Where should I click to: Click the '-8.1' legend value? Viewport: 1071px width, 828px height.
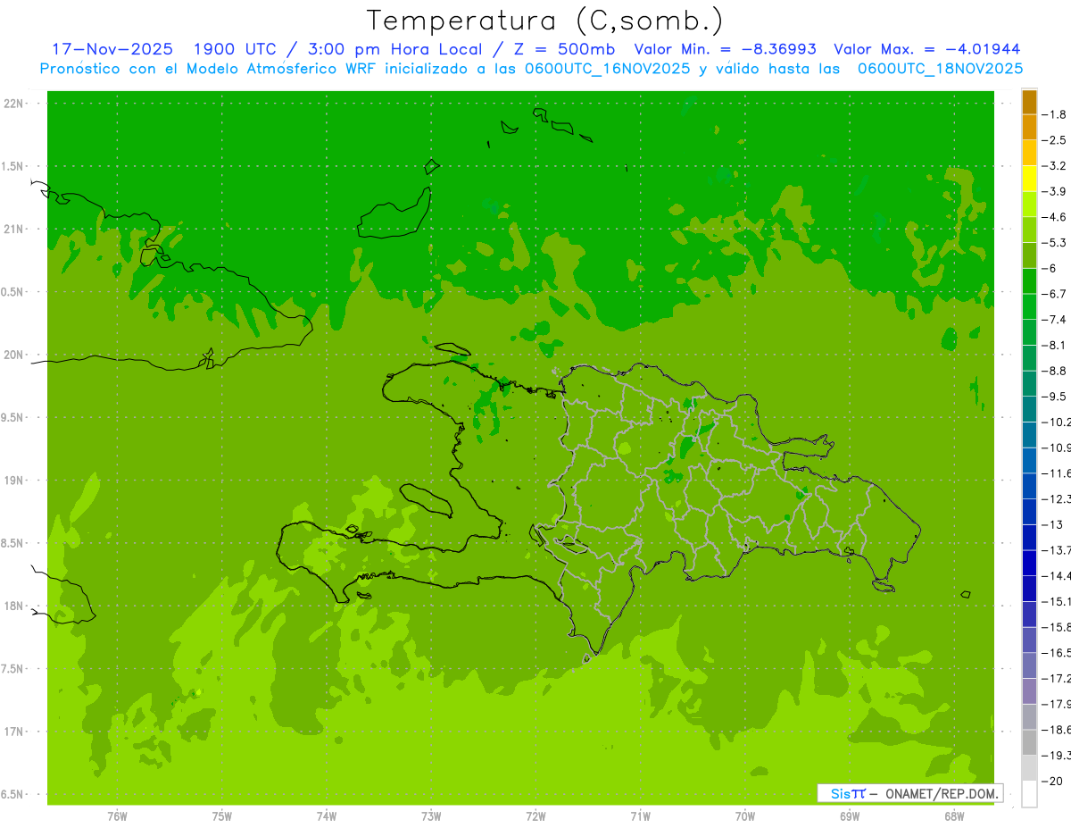[x=1054, y=345]
